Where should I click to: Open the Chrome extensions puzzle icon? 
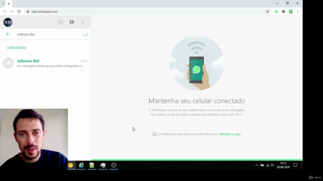(x=284, y=12)
